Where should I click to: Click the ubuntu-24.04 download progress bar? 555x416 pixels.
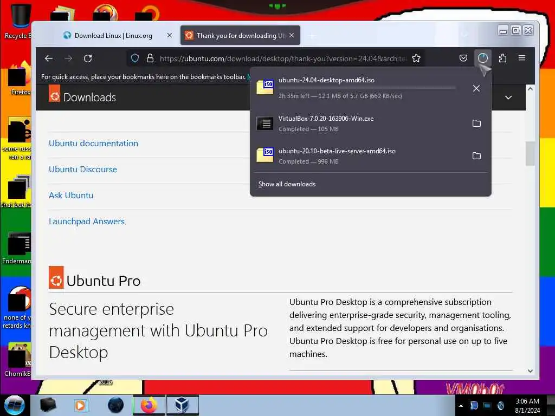pyautogui.click(x=367, y=88)
